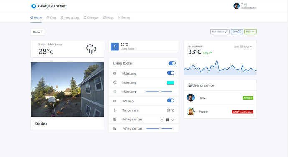Go to the Home tab
This screenshot has width=288, height=157.
point(36,17)
